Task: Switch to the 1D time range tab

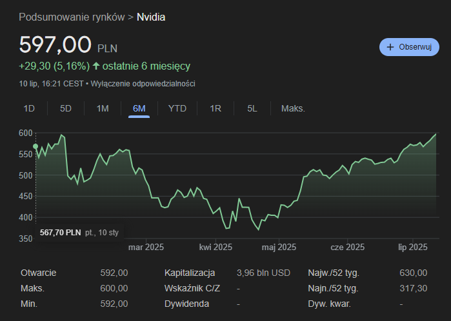Action: point(29,108)
